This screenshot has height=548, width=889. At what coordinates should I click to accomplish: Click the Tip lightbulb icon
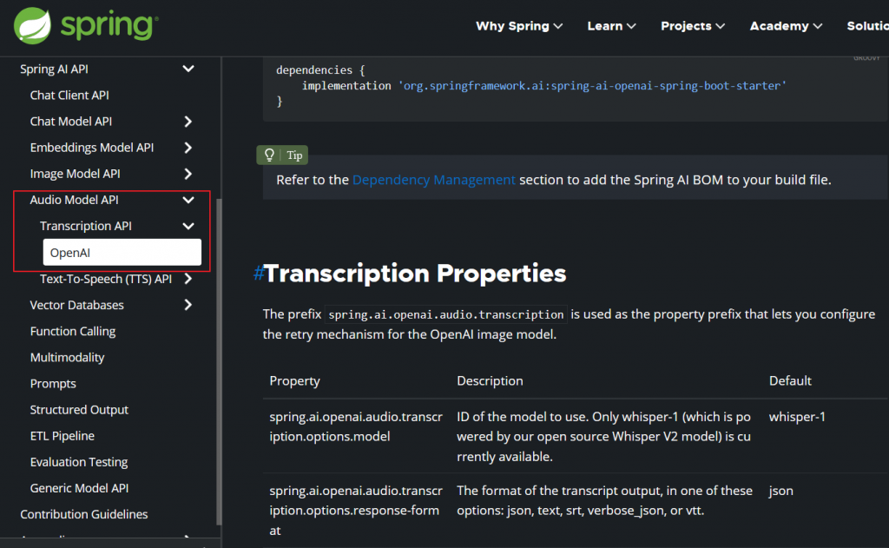point(269,155)
